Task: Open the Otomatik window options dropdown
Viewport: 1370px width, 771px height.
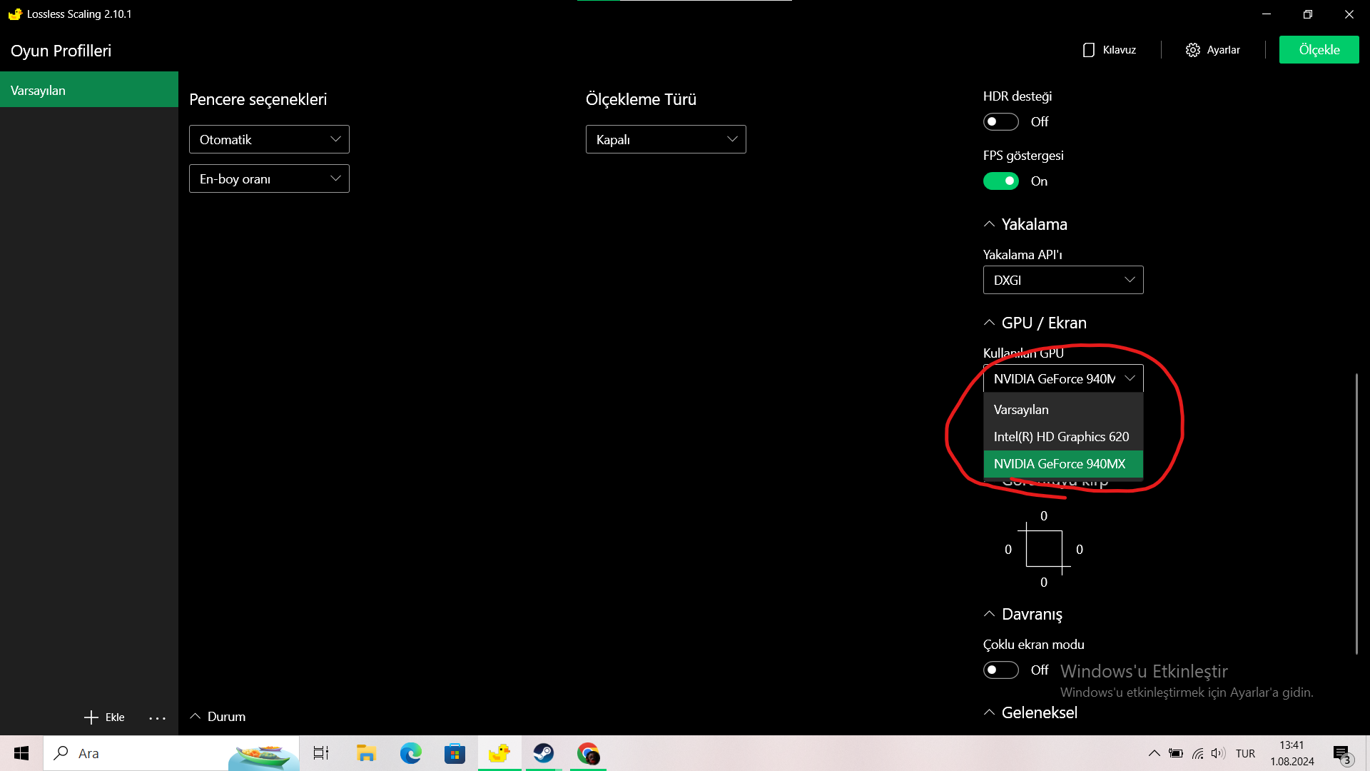Action: coord(269,140)
